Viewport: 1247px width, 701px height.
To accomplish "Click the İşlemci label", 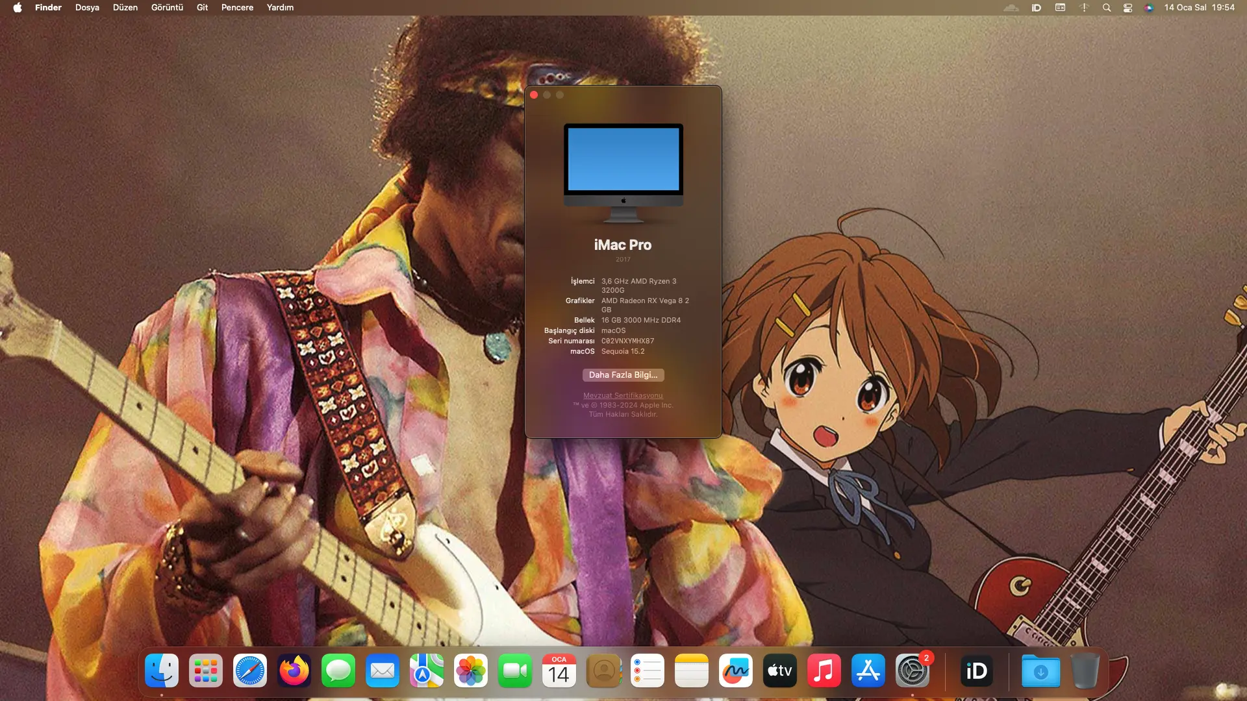I will (583, 281).
